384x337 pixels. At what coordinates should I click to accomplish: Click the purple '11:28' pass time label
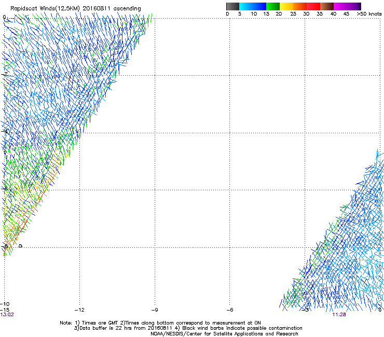tap(339, 315)
